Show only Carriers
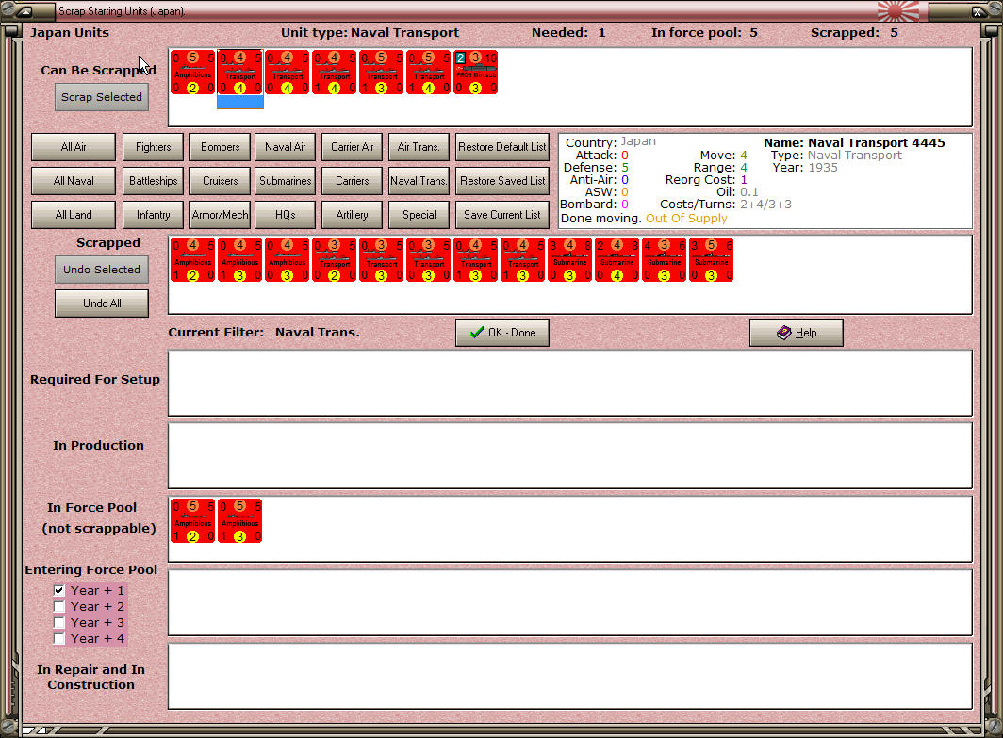Image resolution: width=1003 pixels, height=738 pixels. point(353,181)
